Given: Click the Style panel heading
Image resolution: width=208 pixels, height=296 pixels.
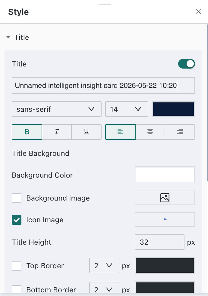Looking at the screenshot, I should (x=18, y=12).
